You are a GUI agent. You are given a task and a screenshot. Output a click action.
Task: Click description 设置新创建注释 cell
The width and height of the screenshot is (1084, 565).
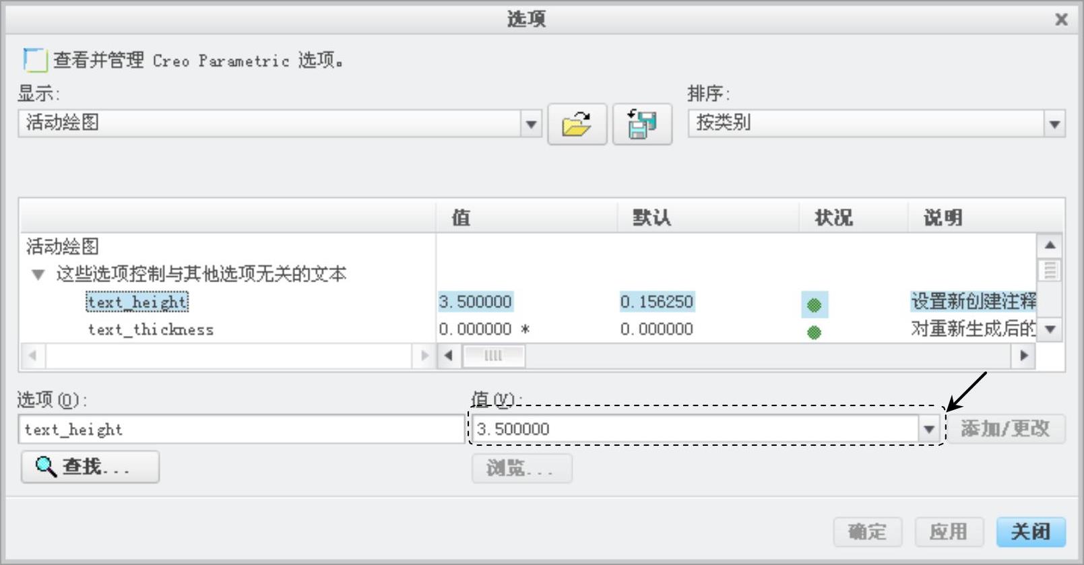(974, 302)
